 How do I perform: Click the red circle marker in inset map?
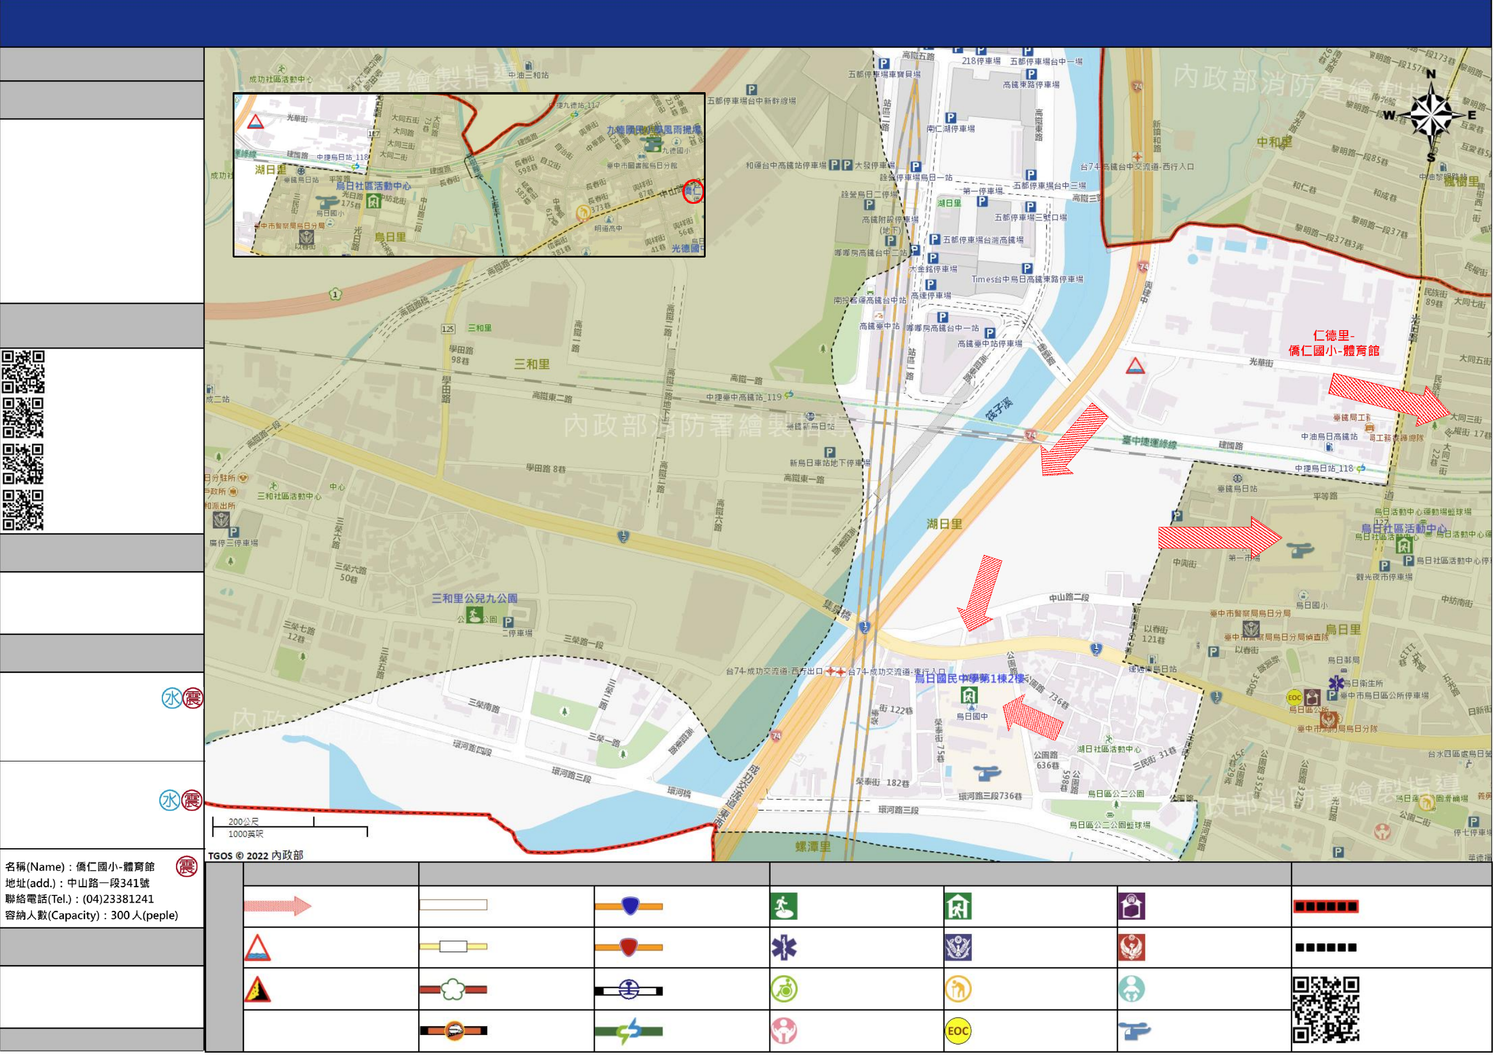tap(694, 191)
